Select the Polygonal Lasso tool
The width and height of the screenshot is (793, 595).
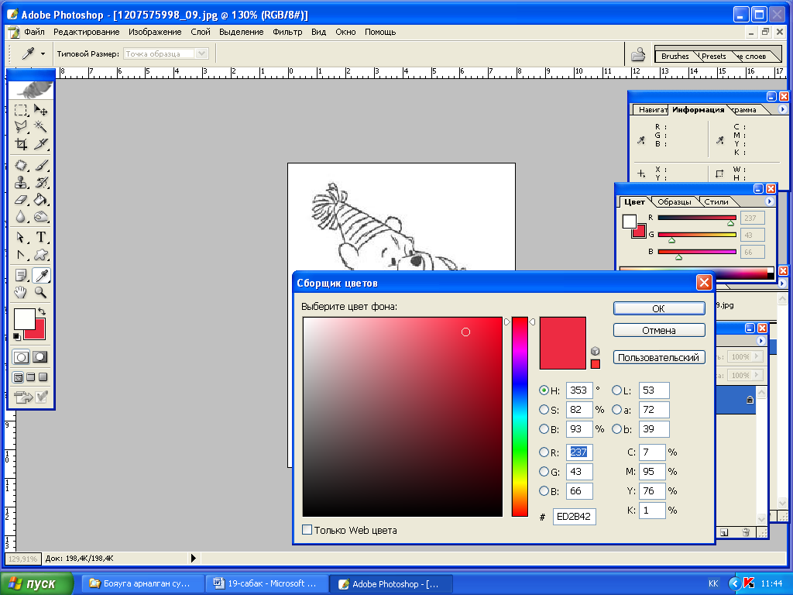21,126
